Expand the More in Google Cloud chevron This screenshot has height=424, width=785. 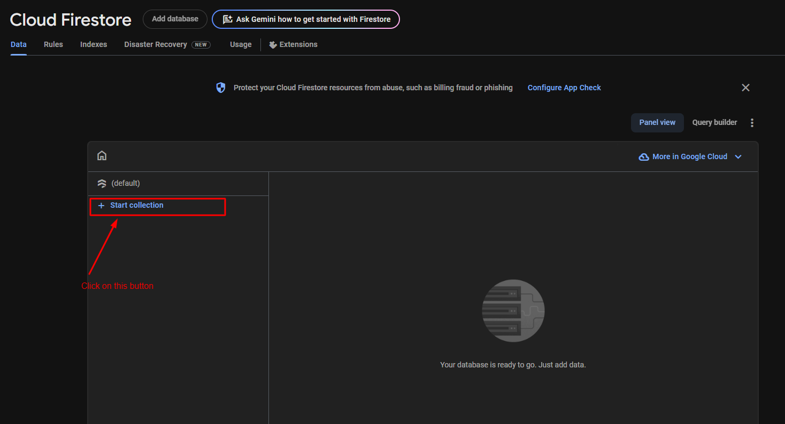pos(738,157)
